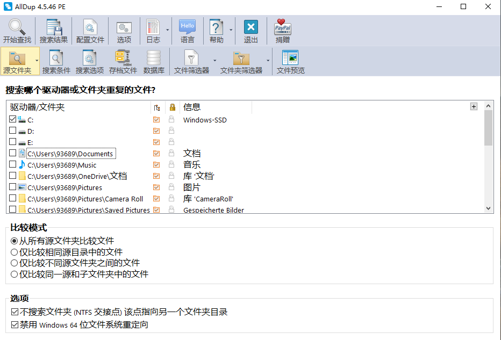Click the PayPal 捐赠 donate icon

282,31
